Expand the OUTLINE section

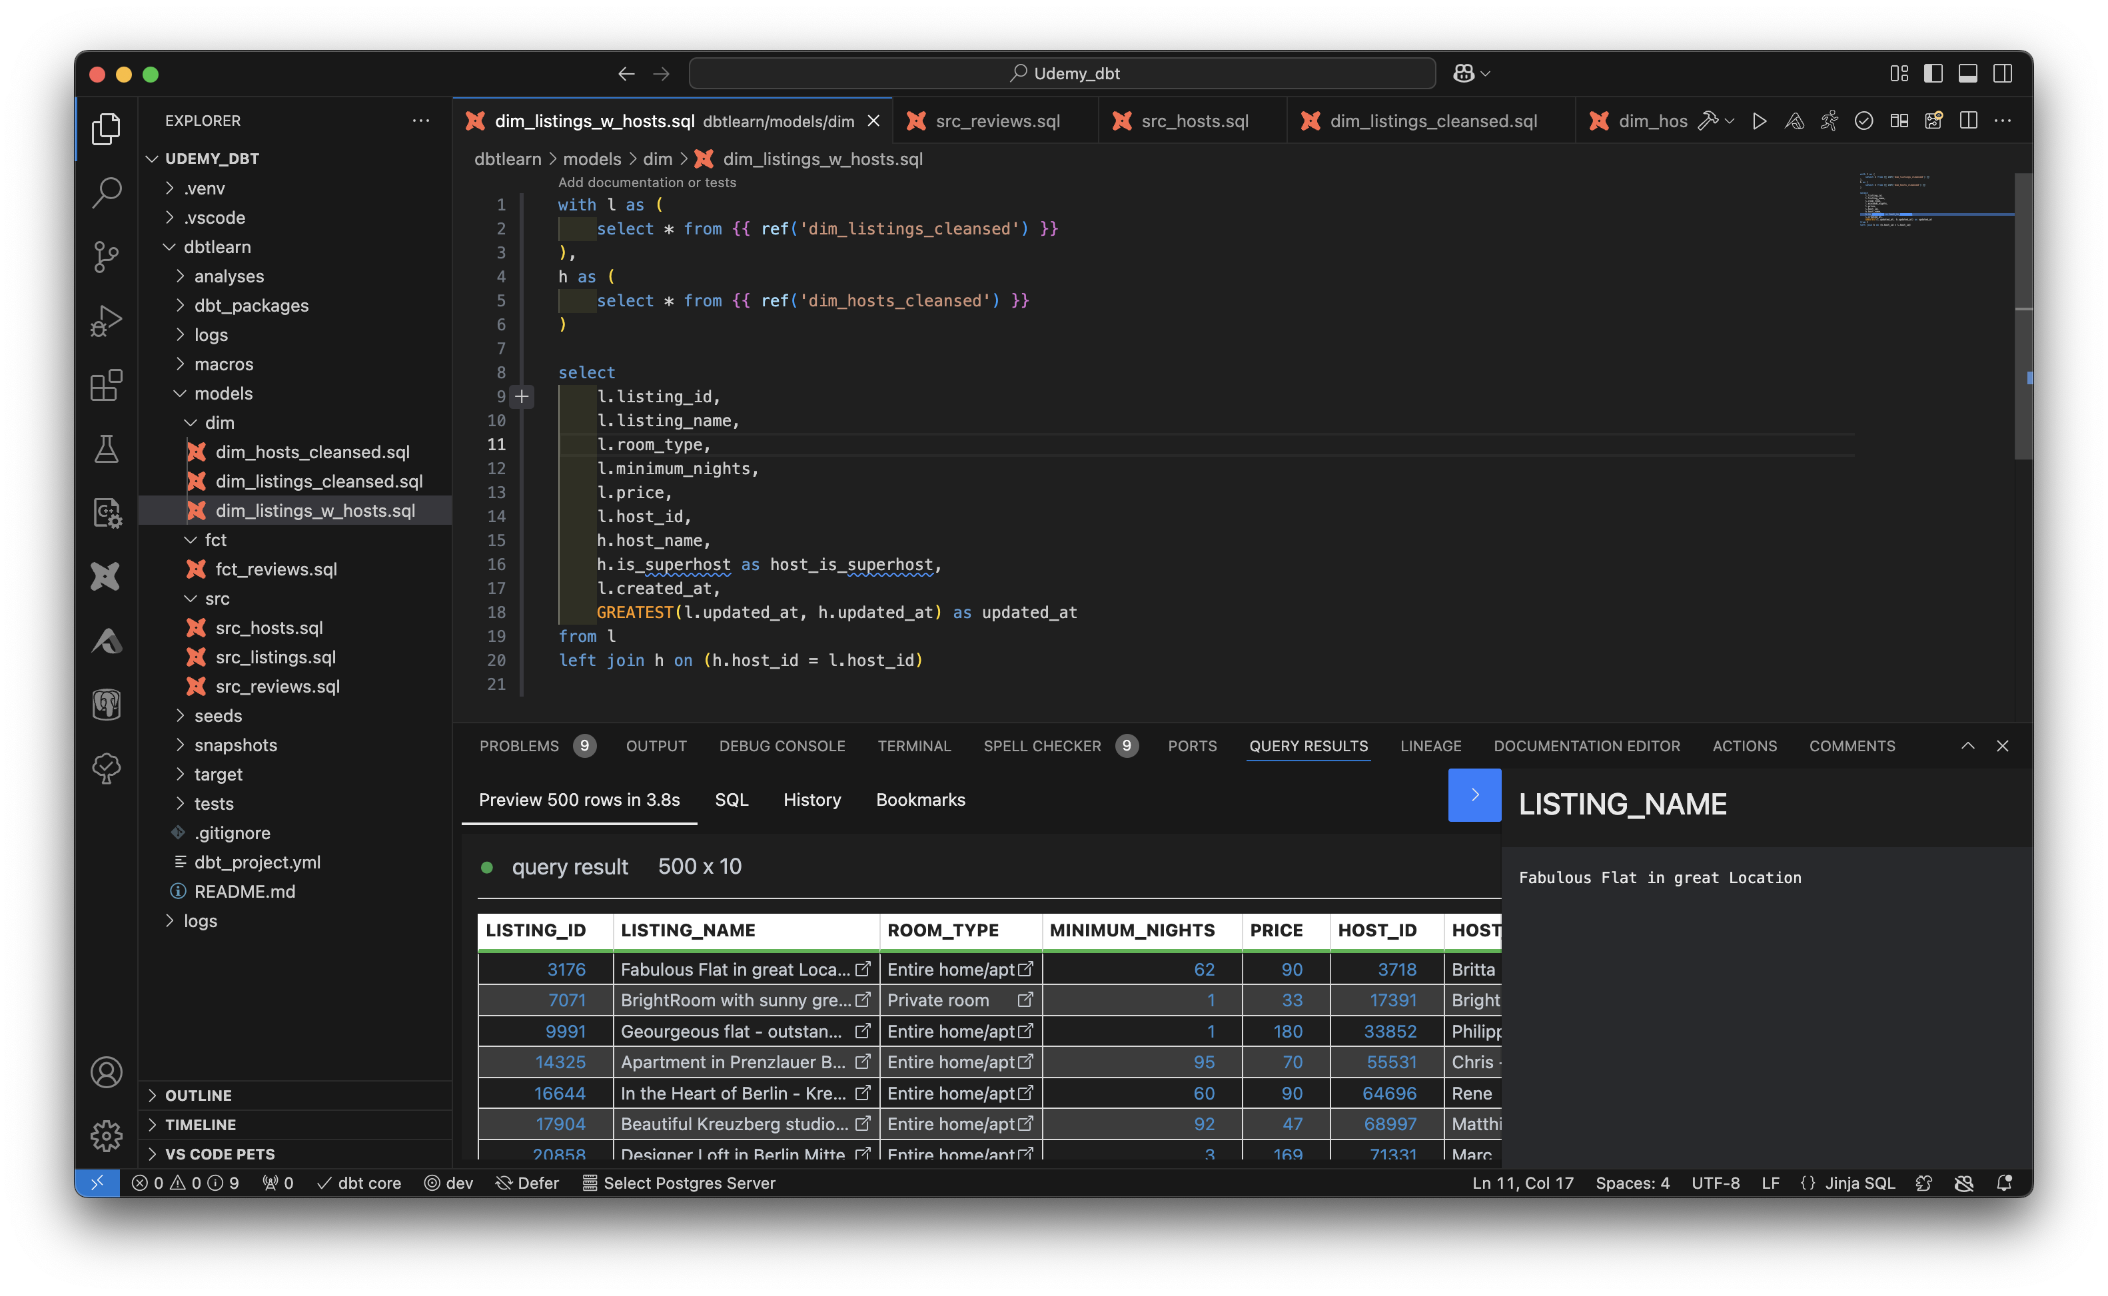tap(198, 1096)
